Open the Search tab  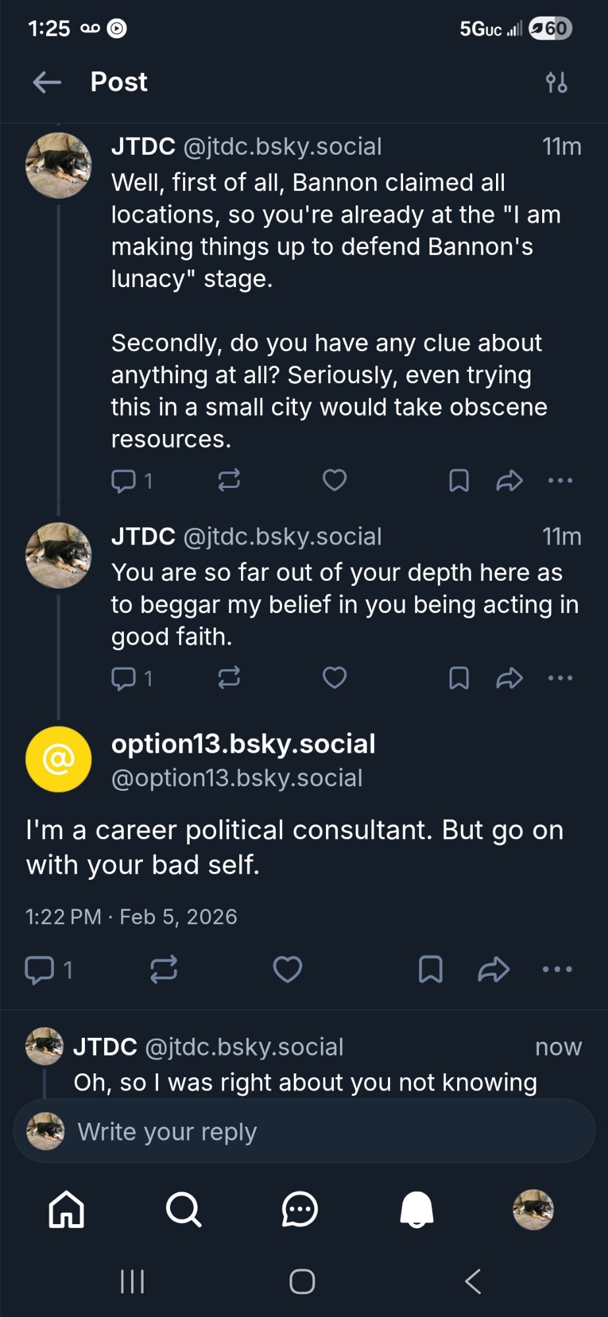point(183,1210)
